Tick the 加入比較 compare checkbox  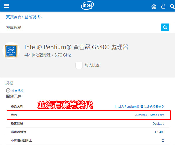tap(79, 65)
